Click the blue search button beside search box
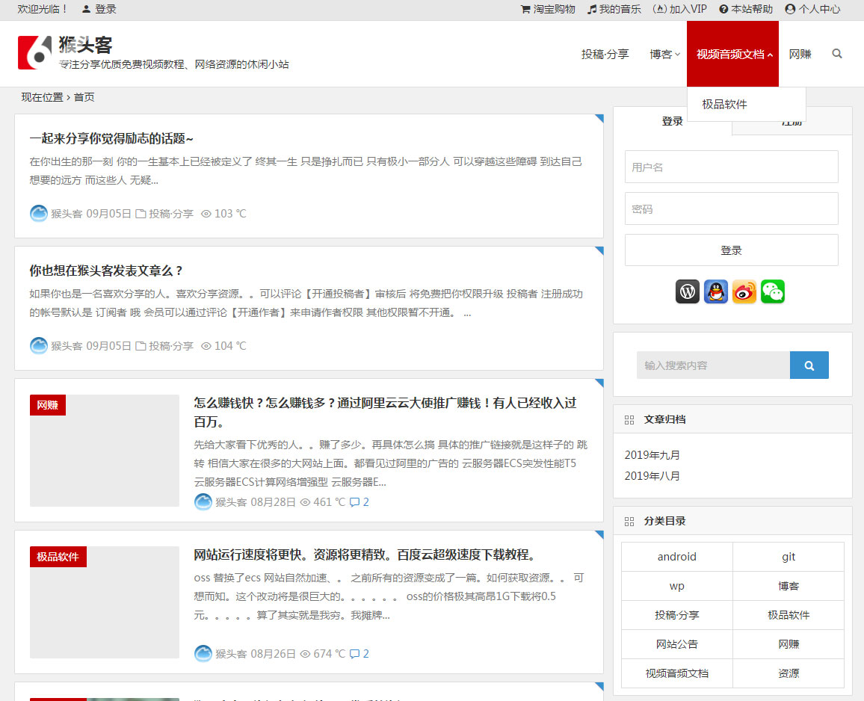This screenshot has height=701, width=864. click(x=809, y=365)
